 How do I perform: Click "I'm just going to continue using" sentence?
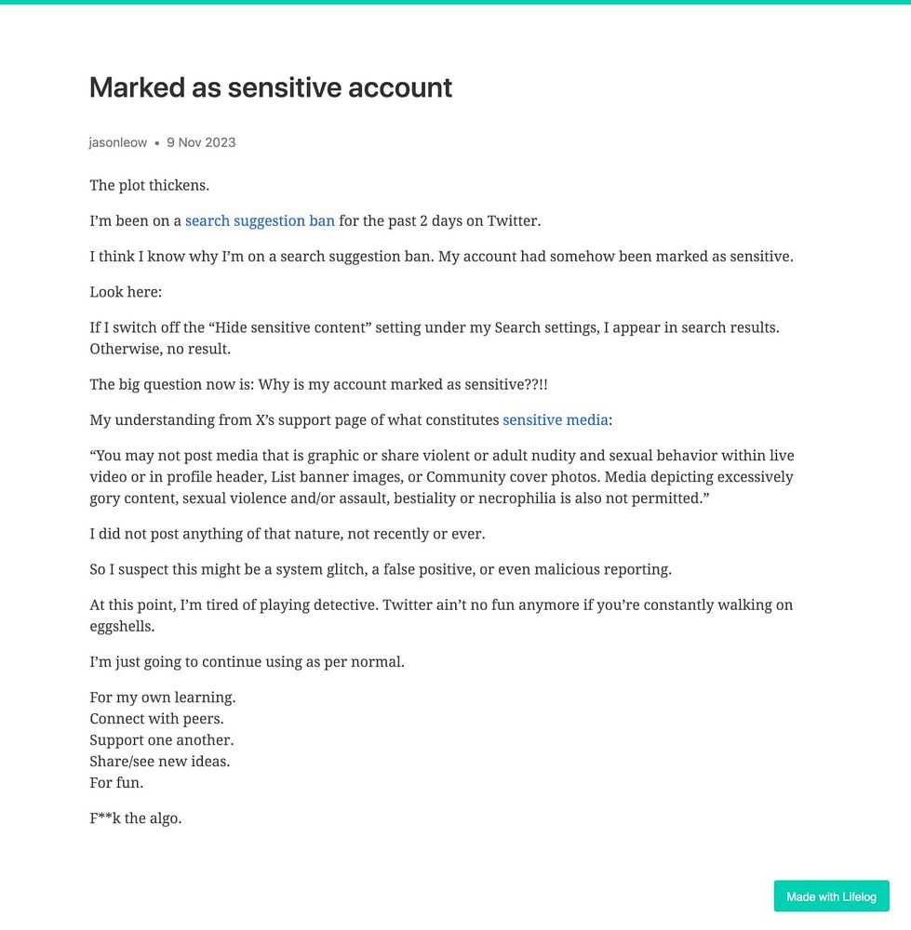pos(247,662)
